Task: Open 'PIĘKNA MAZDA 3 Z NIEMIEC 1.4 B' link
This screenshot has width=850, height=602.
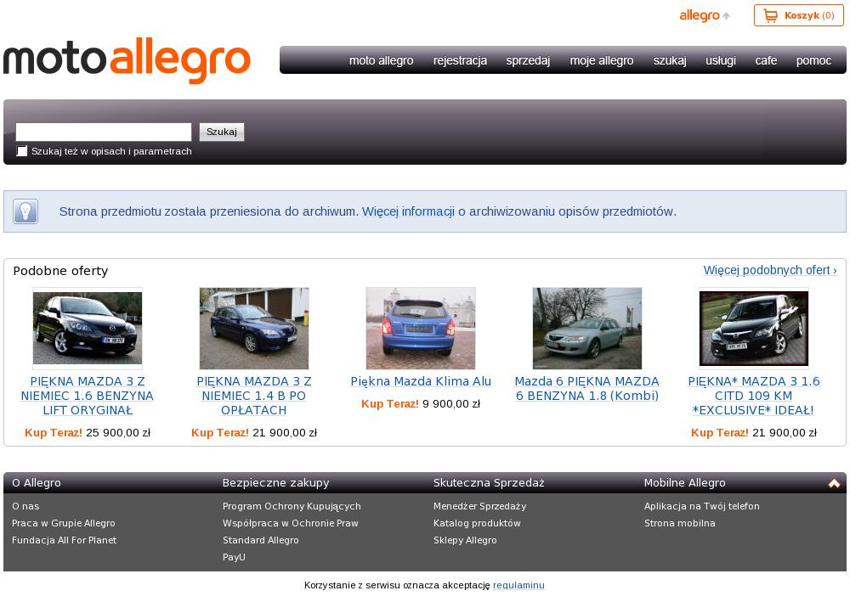Action: coord(253,396)
